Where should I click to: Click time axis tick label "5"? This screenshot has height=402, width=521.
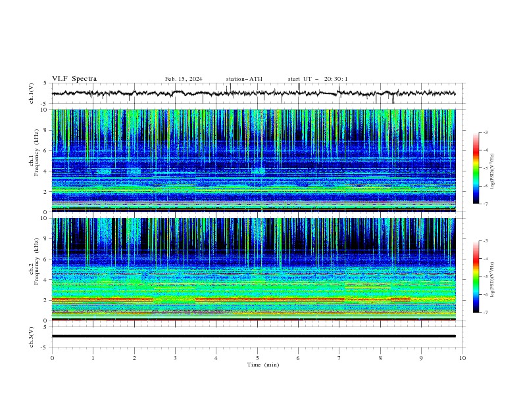pos(257,358)
